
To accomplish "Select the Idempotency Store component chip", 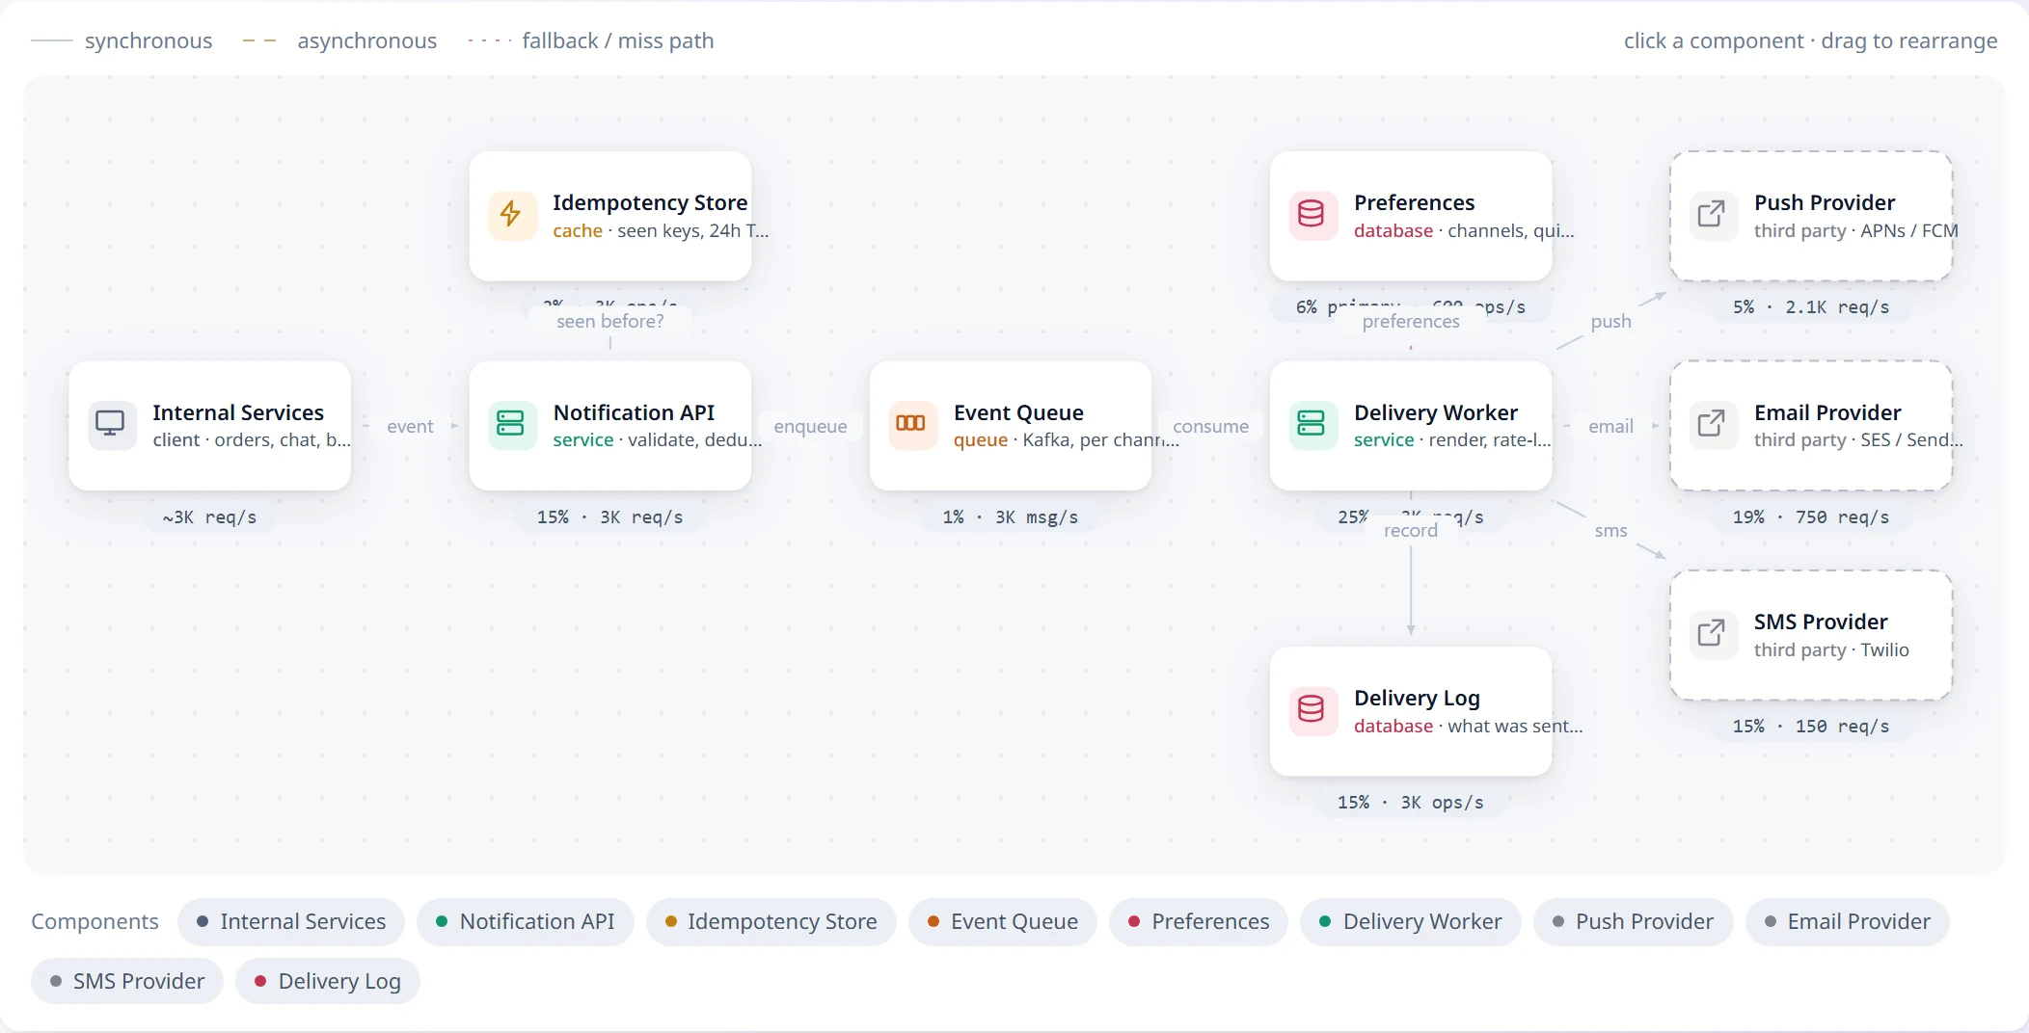I will point(771,922).
